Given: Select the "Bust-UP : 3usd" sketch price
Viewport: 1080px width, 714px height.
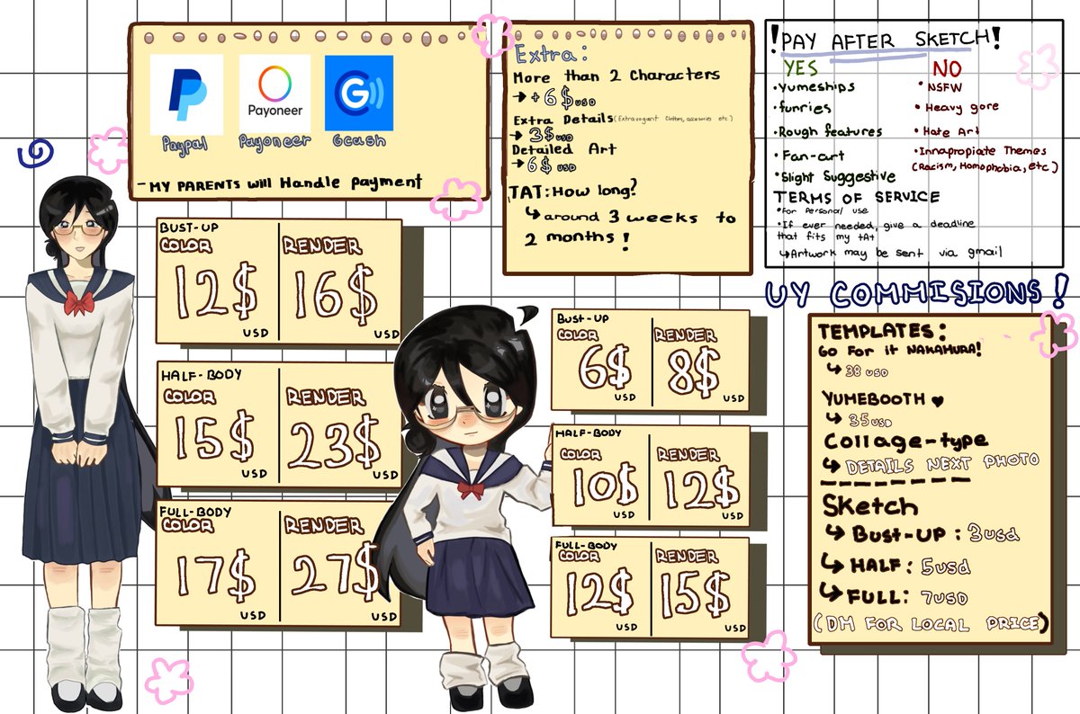Looking at the screenshot, I should [x=923, y=534].
